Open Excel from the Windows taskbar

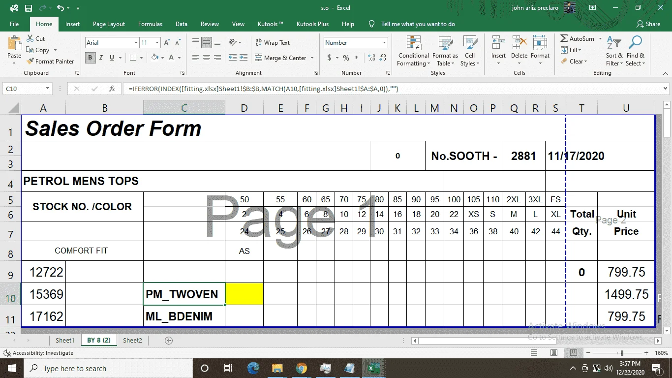pos(372,368)
